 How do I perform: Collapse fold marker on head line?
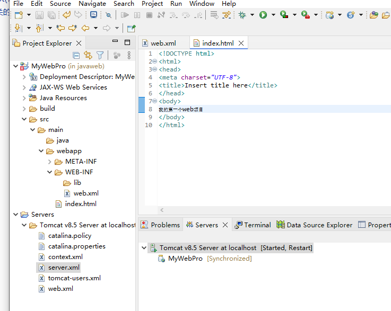tap(154, 69)
